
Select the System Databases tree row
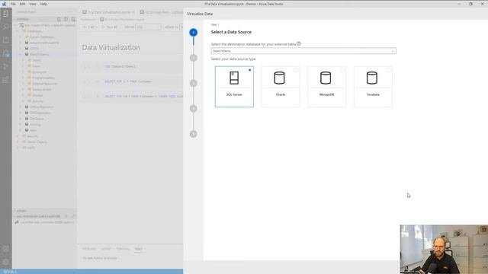coord(44,37)
